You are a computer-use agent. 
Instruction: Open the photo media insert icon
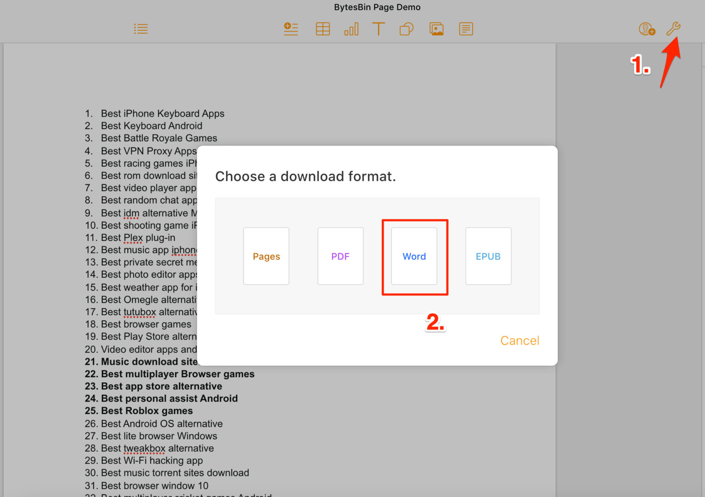pos(436,28)
